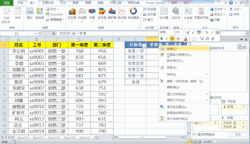
Task: Switch to Sheet14 worksheet tab
Action: pos(23,137)
